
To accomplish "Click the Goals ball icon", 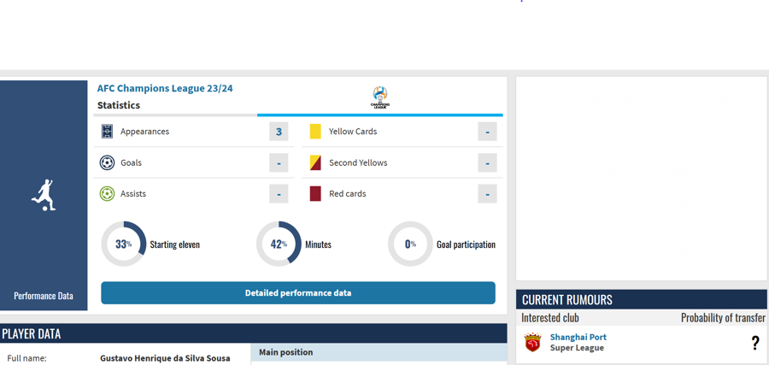I will [107, 162].
